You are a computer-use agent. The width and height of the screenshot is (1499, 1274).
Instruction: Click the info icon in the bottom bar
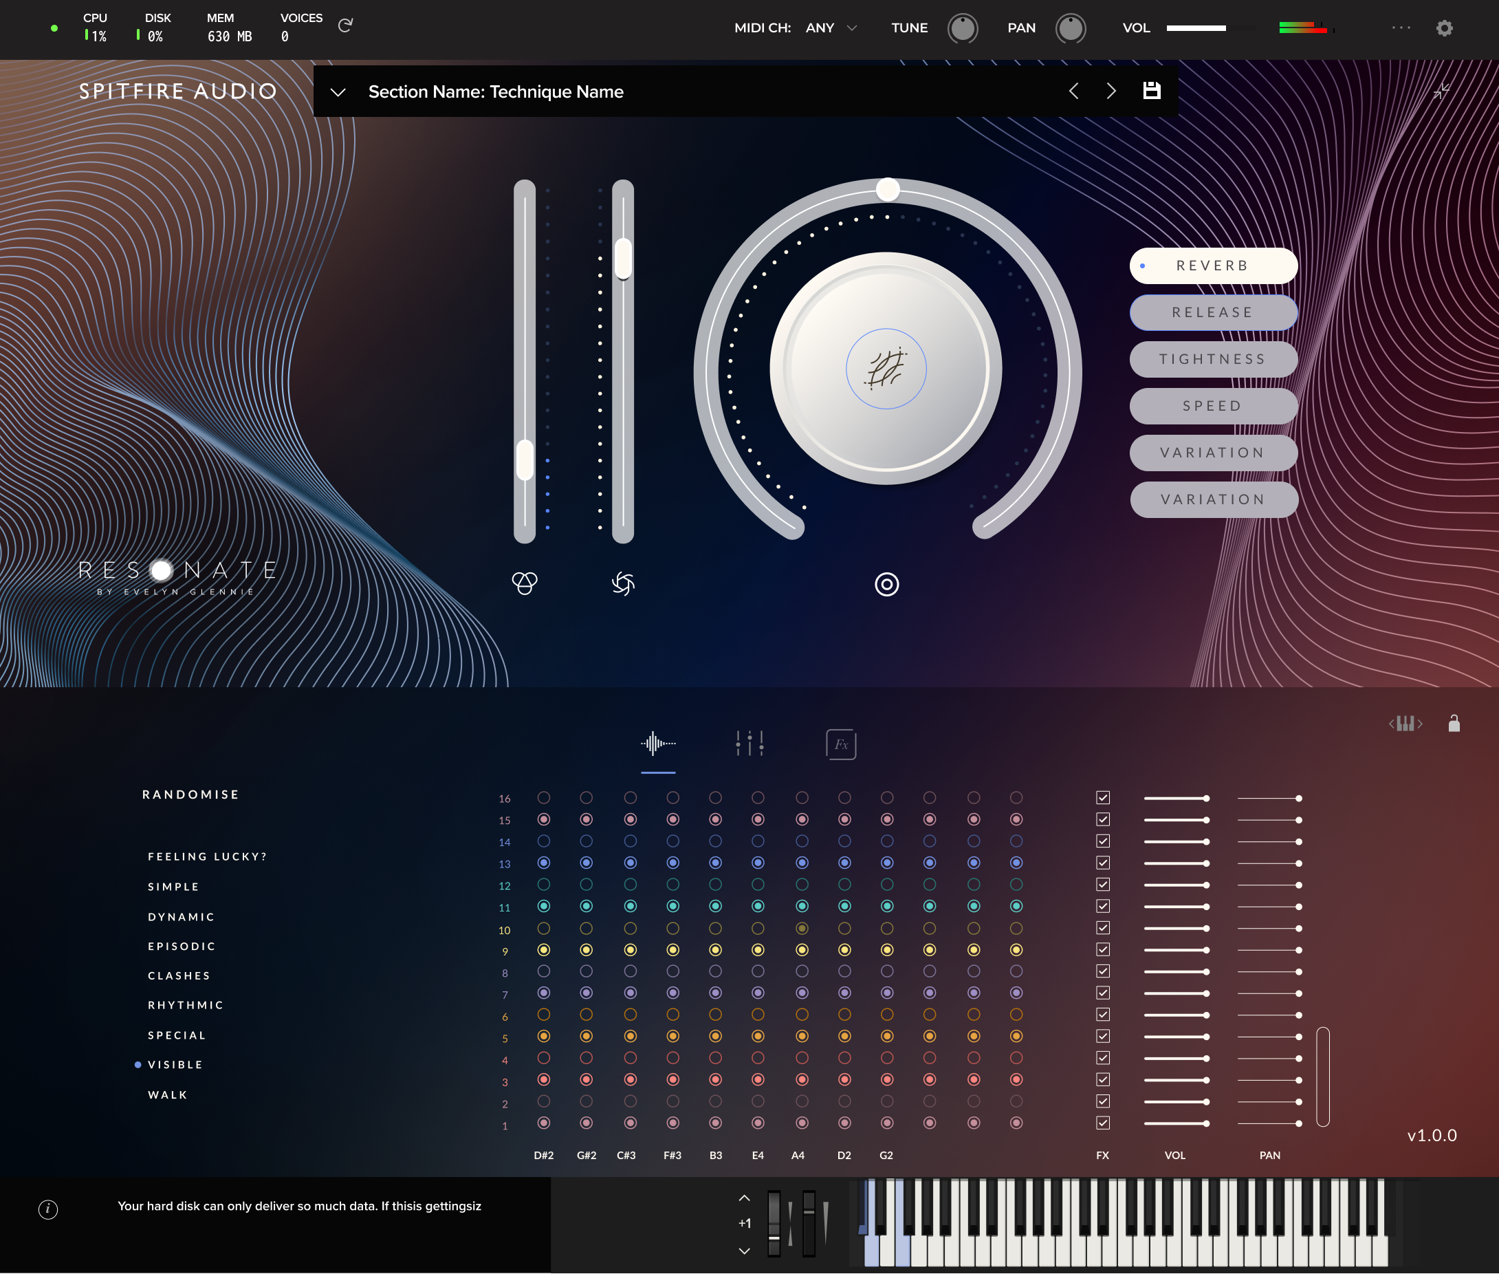(x=47, y=1209)
